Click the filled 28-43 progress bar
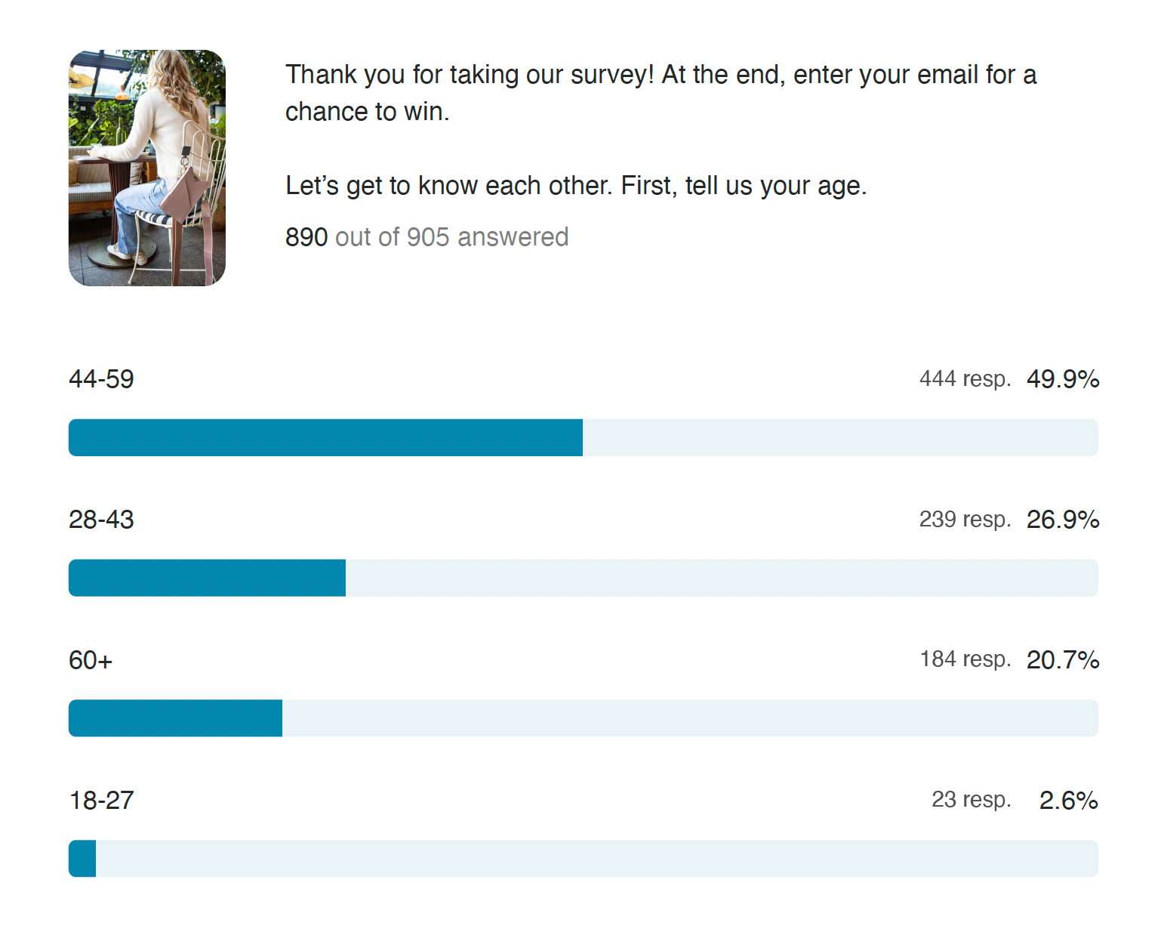This screenshot has width=1158, height=929. (x=207, y=578)
